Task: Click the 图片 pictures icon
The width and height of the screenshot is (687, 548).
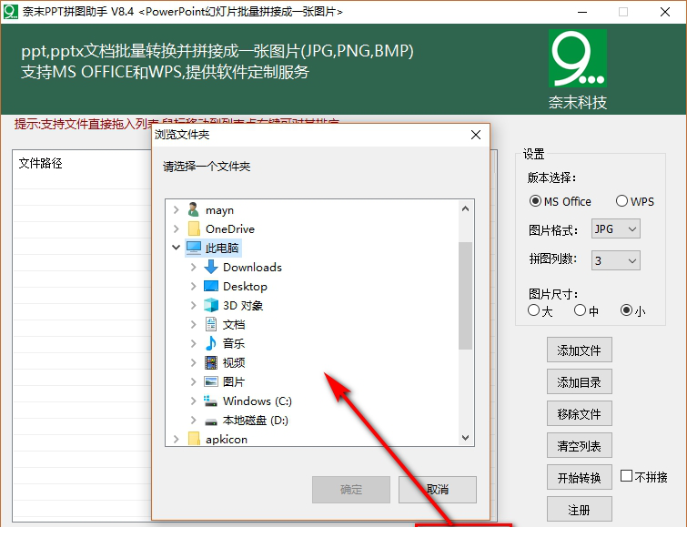Action: [211, 381]
